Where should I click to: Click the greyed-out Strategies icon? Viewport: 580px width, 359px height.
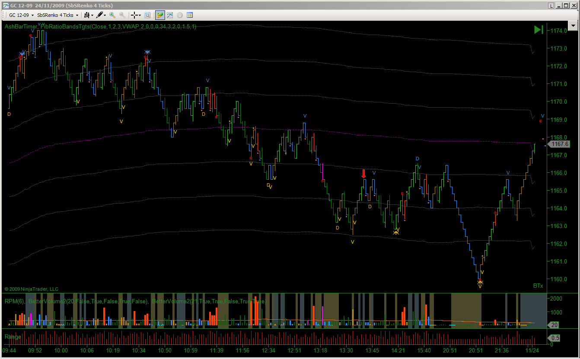(x=180, y=15)
